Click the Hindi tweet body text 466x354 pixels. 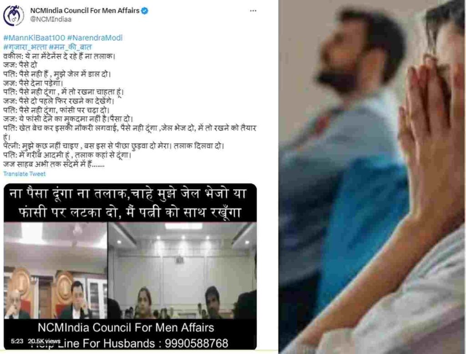click(x=130, y=110)
